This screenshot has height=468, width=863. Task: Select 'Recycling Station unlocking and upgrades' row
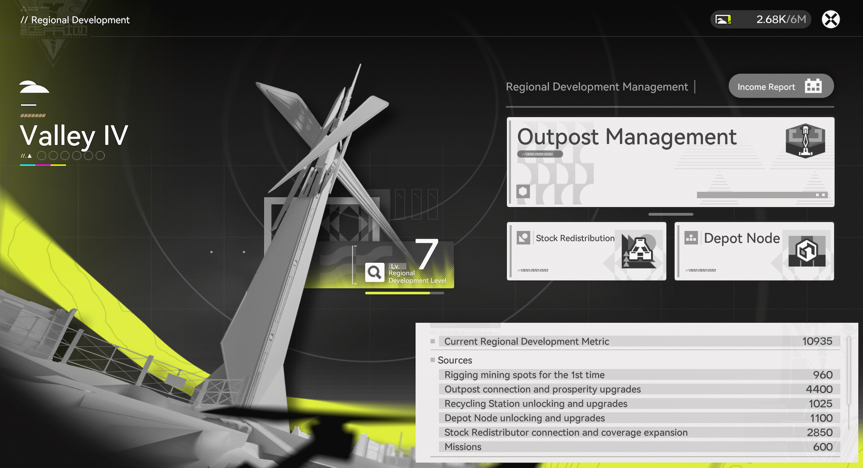[x=639, y=404]
